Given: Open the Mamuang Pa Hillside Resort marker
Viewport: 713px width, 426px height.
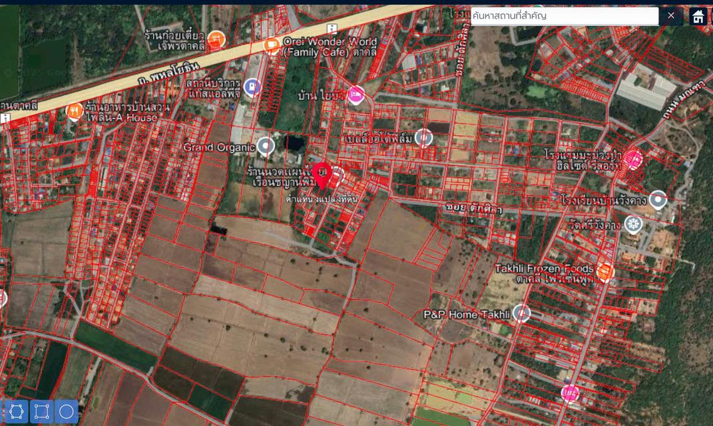Looking at the screenshot, I should 633,160.
